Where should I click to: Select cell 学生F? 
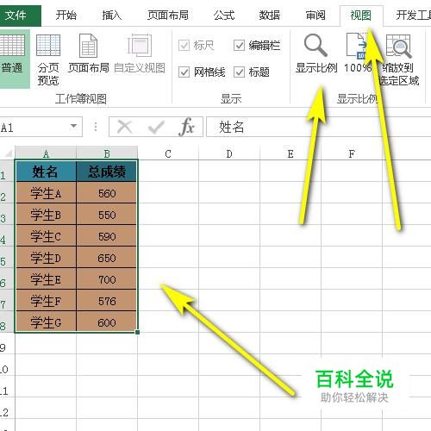[x=46, y=301]
